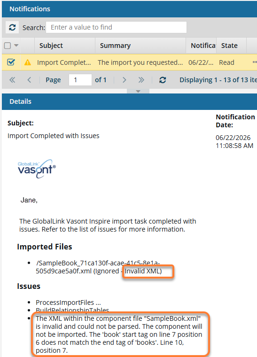This screenshot has width=257, height=357.
Task: Go to next notifications page
Action: (124, 80)
